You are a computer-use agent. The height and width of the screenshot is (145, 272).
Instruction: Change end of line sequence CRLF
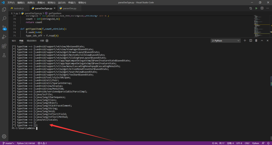click(x=247, y=143)
